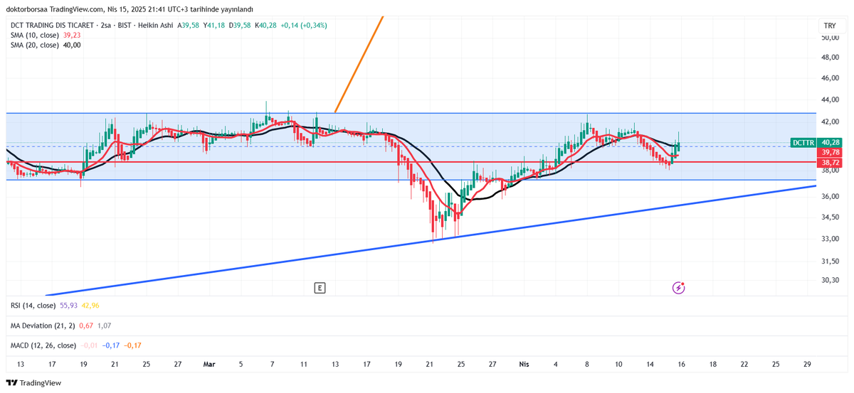Click the 'Nis' date axis label
The height and width of the screenshot is (393, 854).
(524, 364)
